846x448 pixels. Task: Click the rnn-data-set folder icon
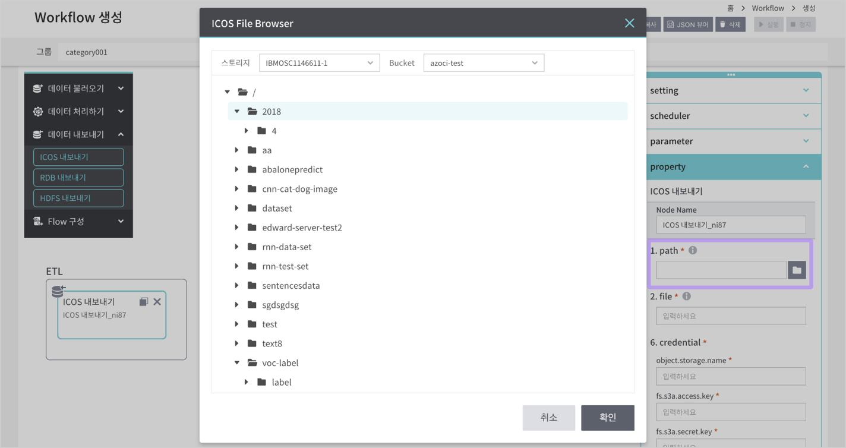[x=252, y=247]
